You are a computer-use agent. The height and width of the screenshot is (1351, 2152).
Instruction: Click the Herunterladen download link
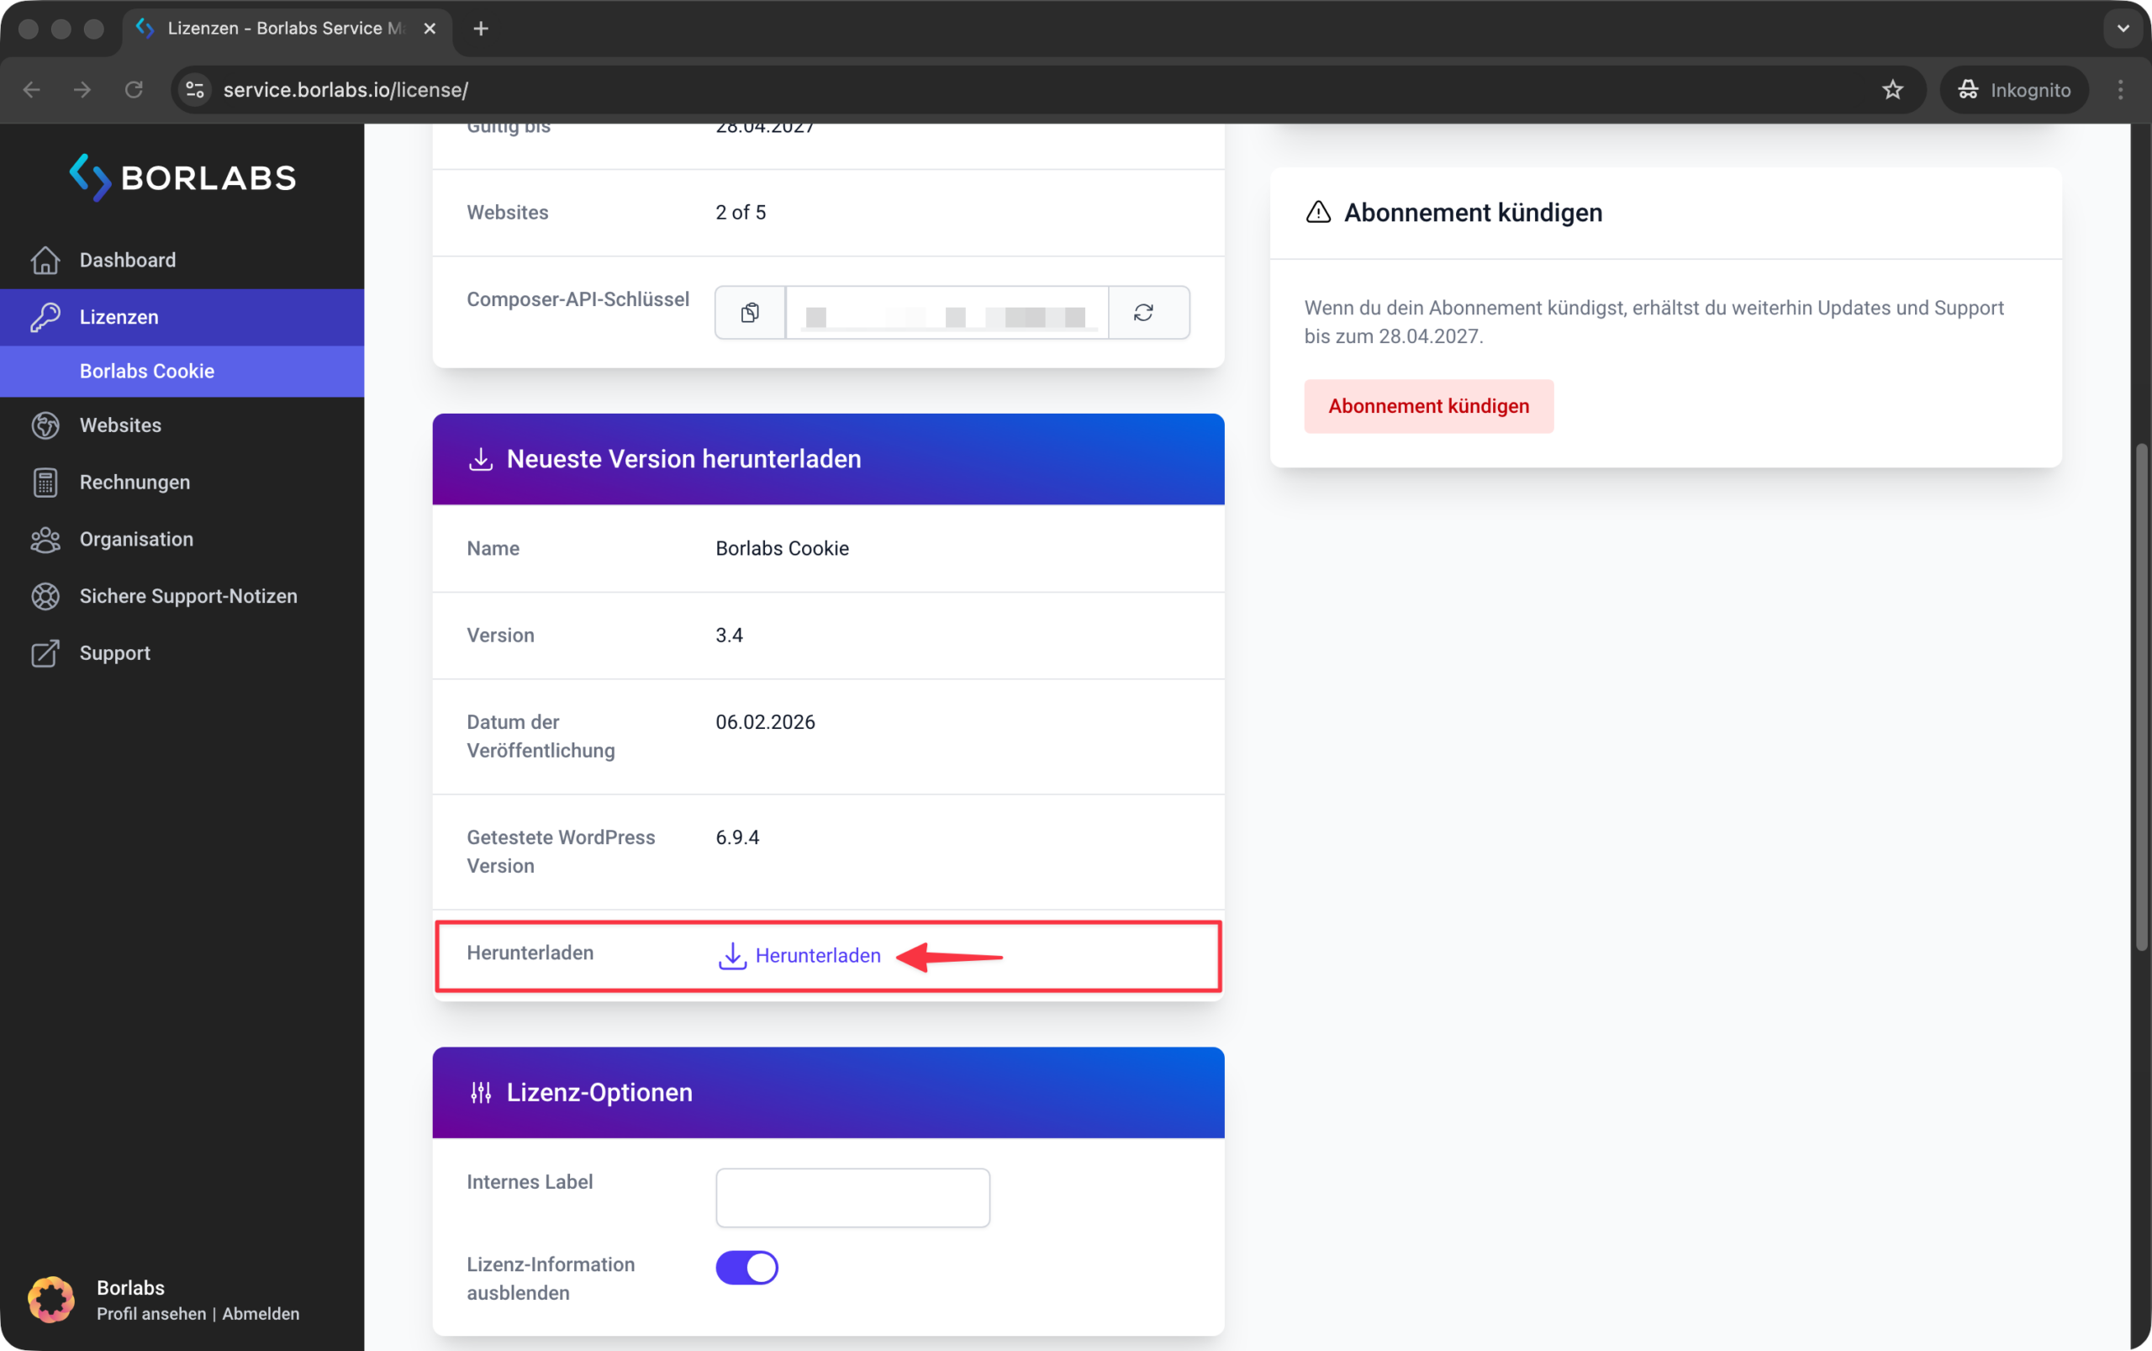click(x=799, y=955)
